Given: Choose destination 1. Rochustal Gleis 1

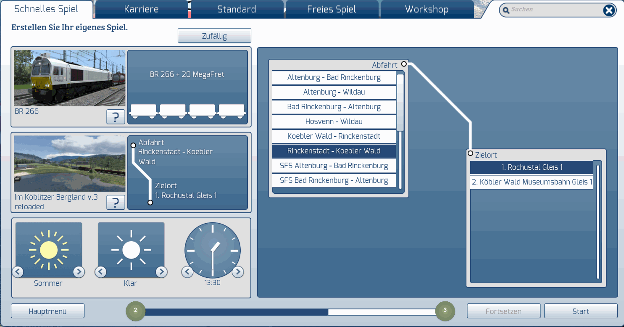Looking at the screenshot, I should coord(532,167).
